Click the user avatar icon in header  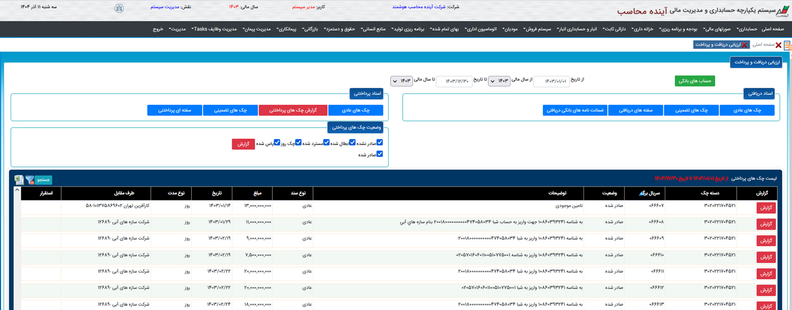point(119,8)
